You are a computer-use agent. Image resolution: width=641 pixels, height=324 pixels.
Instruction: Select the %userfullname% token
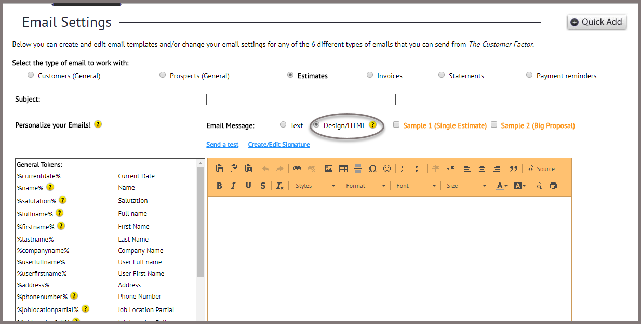pos(41,262)
